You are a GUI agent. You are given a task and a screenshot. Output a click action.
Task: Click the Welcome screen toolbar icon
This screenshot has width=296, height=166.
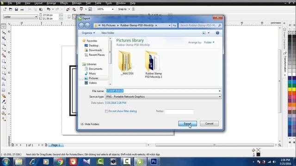(90, 9)
